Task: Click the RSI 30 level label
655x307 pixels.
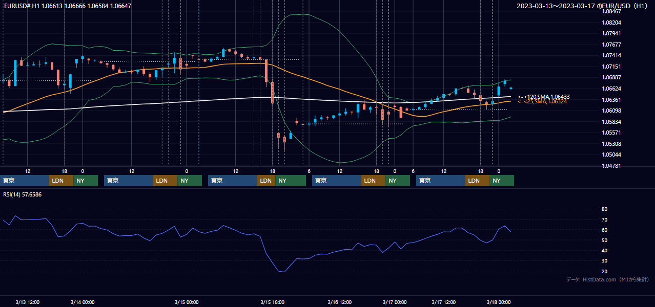Action: pos(604,261)
